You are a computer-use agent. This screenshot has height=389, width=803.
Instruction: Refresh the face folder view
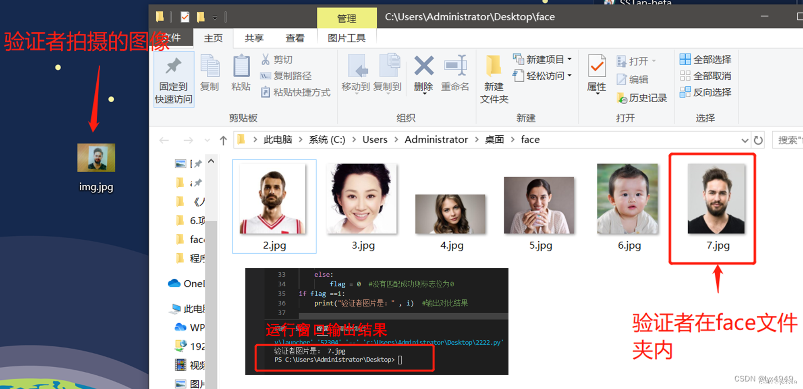click(758, 140)
